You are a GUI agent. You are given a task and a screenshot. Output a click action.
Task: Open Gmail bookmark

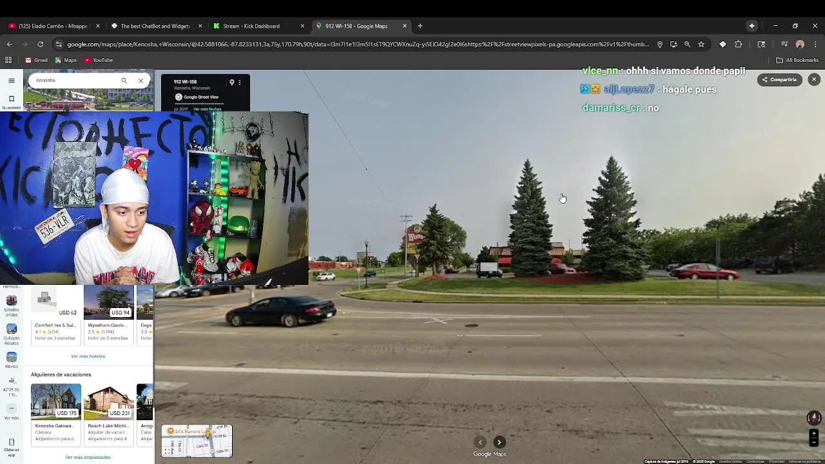pyautogui.click(x=36, y=60)
